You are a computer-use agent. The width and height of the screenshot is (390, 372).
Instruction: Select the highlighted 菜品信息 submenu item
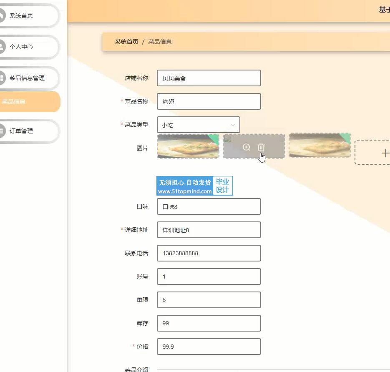point(30,102)
